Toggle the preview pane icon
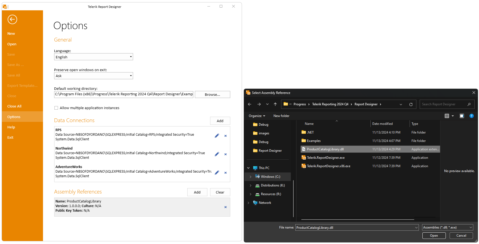Screen dimensions: 479x244 [x=462, y=116]
